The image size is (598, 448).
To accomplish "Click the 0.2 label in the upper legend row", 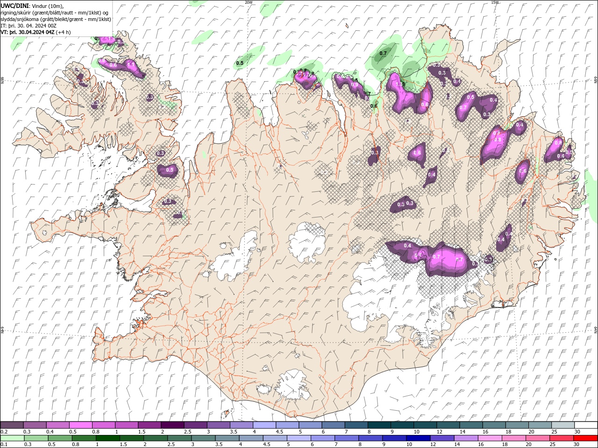I will point(4,432).
